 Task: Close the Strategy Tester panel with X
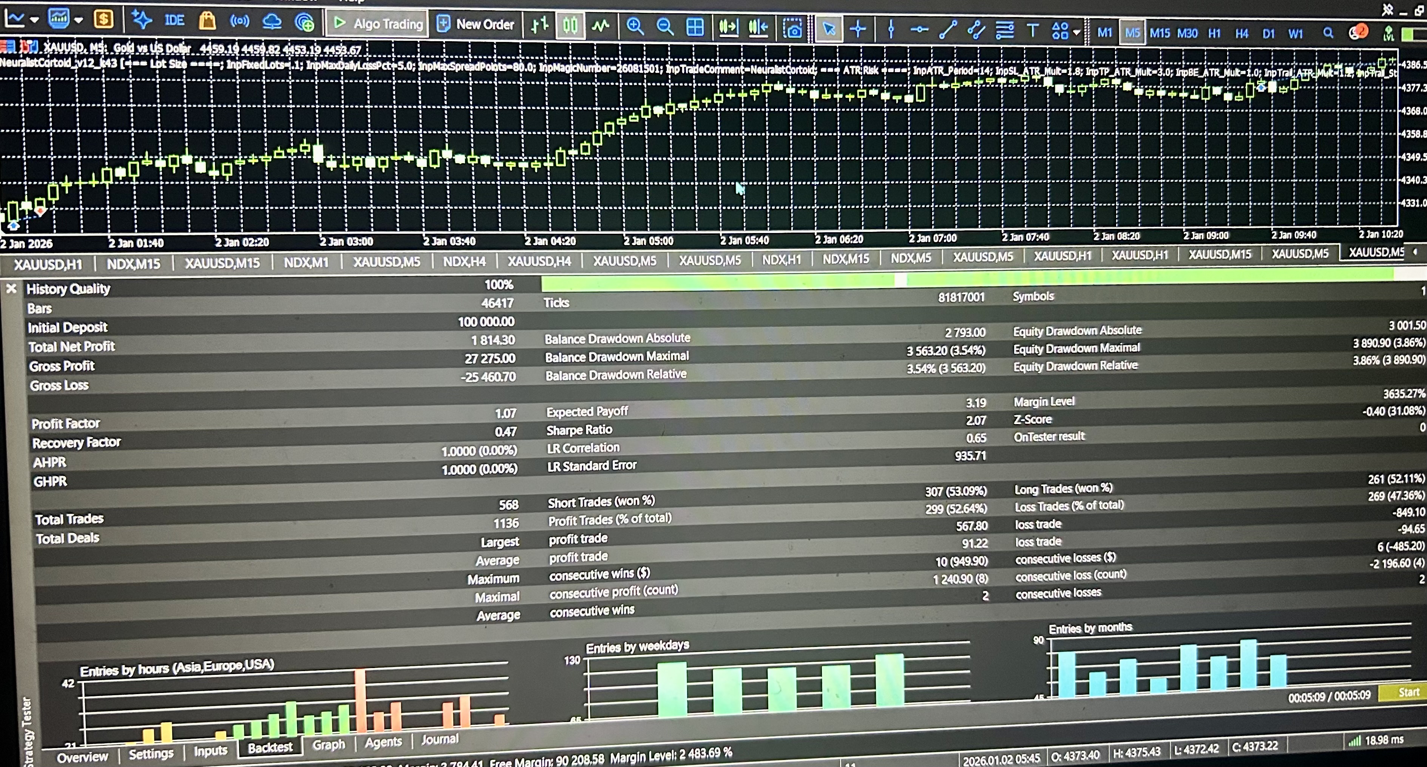[x=11, y=288]
